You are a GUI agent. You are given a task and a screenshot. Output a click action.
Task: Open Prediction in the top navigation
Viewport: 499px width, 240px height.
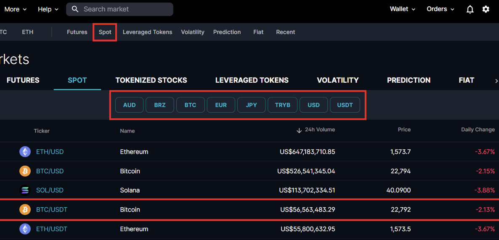coord(227,32)
